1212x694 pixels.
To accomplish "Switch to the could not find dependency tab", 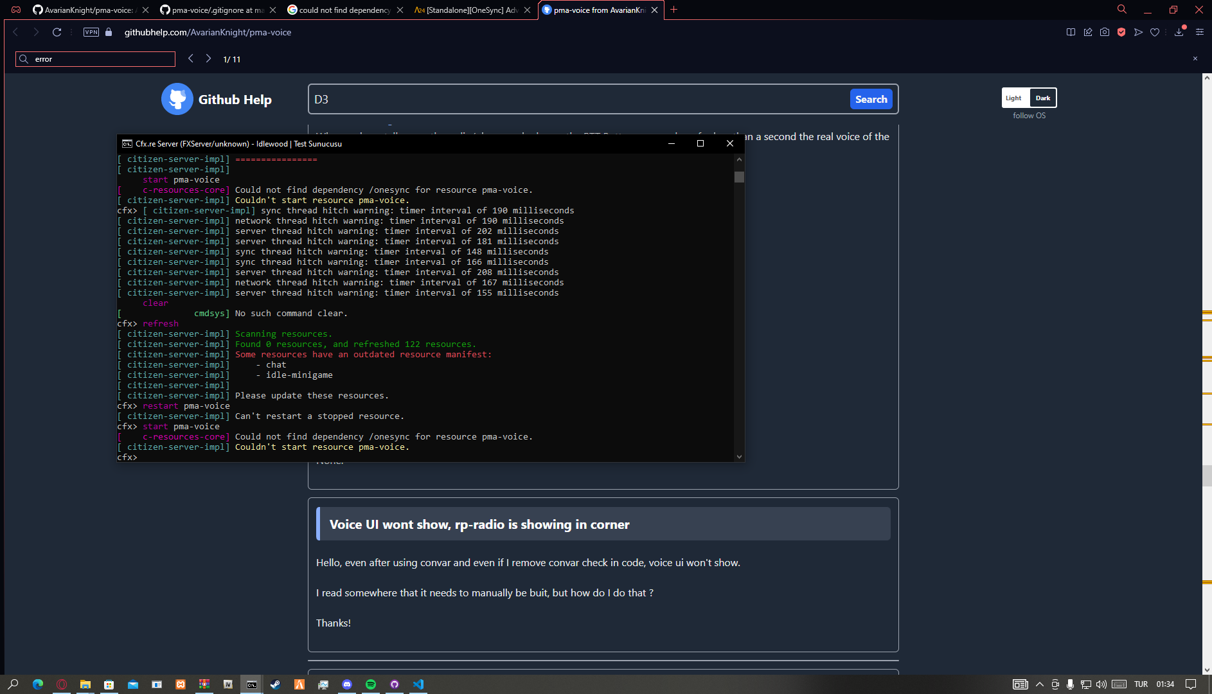I will (341, 10).
